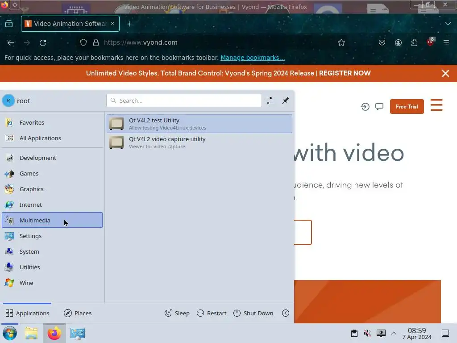Pin the application launcher open
The image size is (457, 343).
click(286, 100)
